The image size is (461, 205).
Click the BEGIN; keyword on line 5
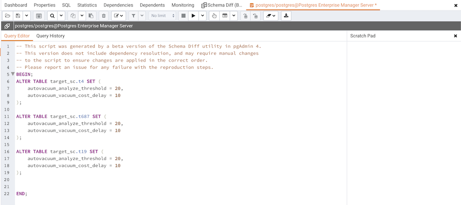(25, 74)
